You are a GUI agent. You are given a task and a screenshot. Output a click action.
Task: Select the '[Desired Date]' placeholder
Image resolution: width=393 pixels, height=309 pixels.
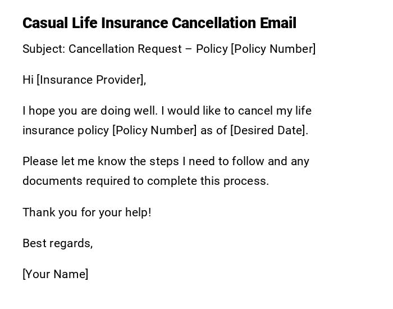(269, 130)
